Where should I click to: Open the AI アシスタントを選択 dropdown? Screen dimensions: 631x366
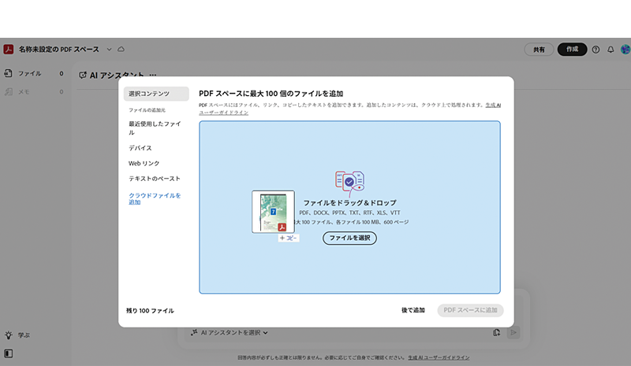(230, 333)
